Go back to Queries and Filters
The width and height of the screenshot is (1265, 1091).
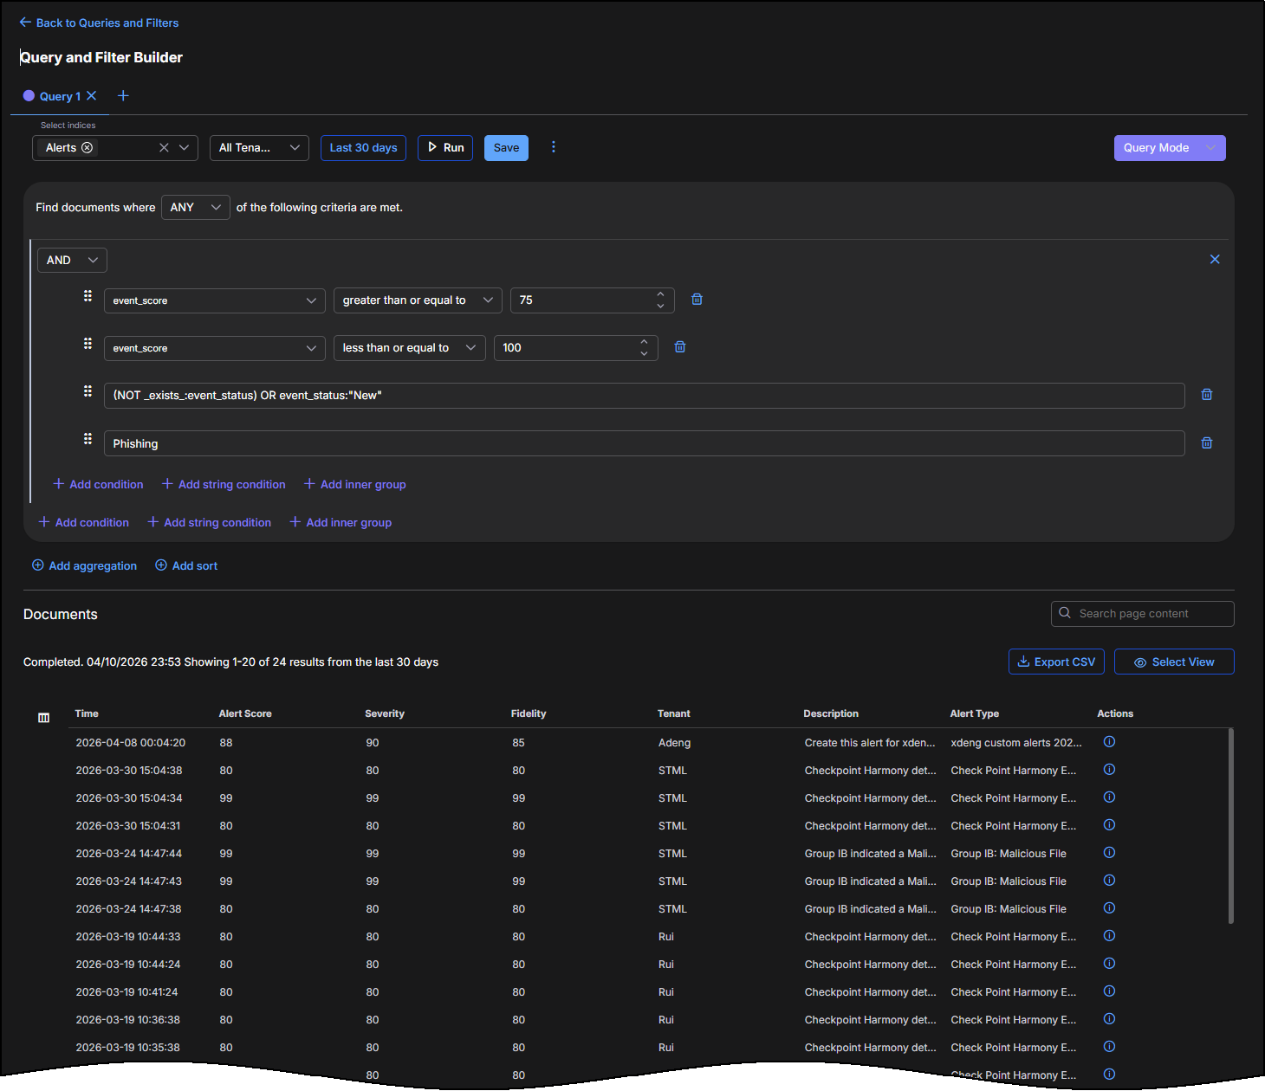click(98, 22)
